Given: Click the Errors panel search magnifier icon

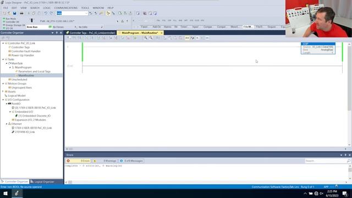Looking at the screenshot, I should [348, 161].
